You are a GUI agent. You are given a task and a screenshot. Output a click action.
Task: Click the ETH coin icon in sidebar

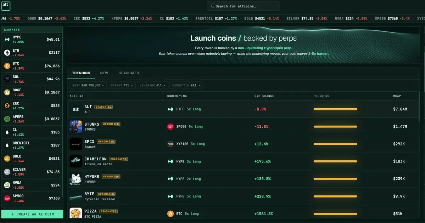(7, 52)
